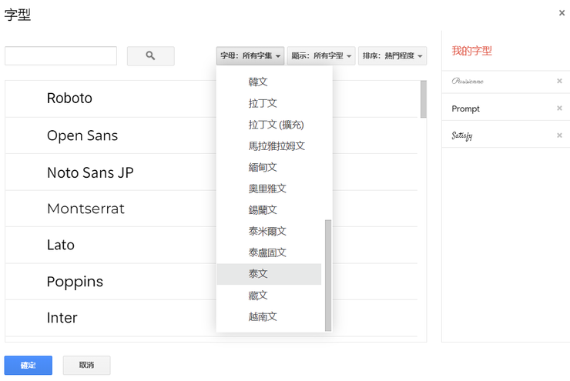Screen dimensions: 570x381
Task: Add the Roboto font from list
Action: pos(69,99)
